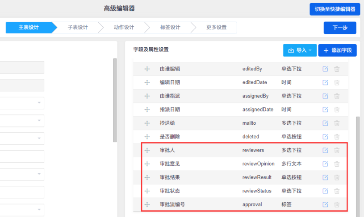The height and width of the screenshot is (217, 364).
Task: Edit the 审批人 reviewers field
Action: (325, 150)
